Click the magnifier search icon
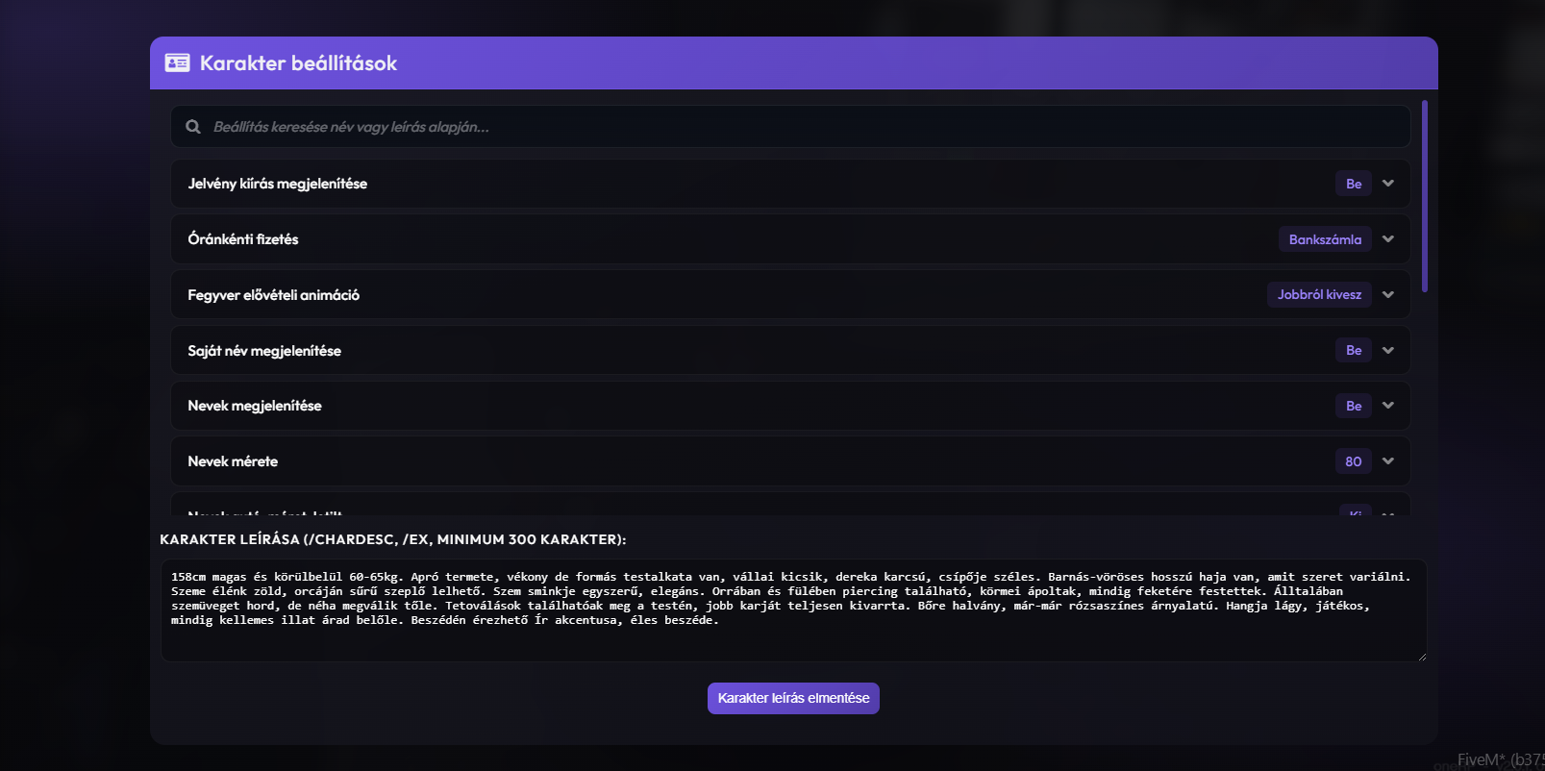This screenshot has height=771, width=1545. click(193, 127)
